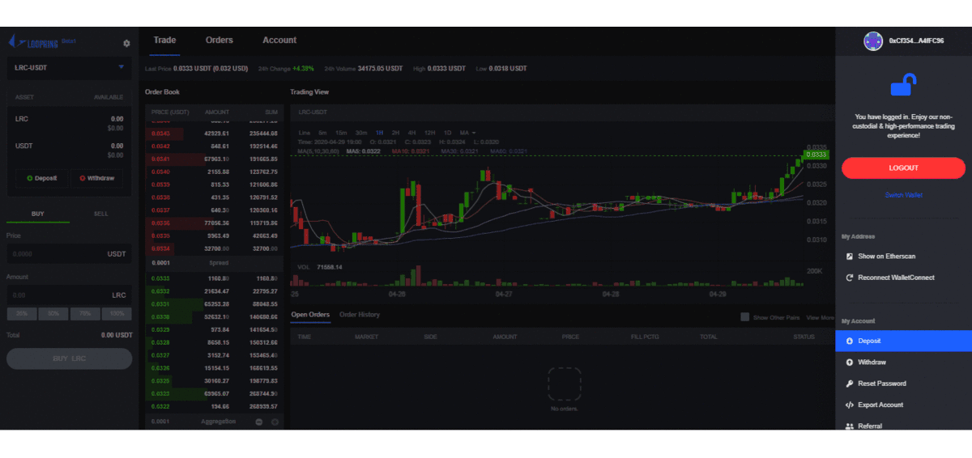Screen dimensions: 972x458
Task: Select the 100% amount button
Action: pyautogui.click(x=117, y=314)
